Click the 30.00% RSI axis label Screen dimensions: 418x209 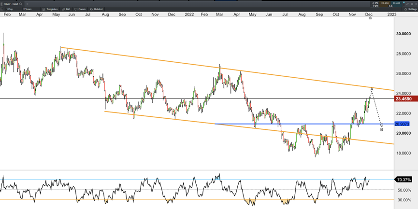tap(404, 200)
